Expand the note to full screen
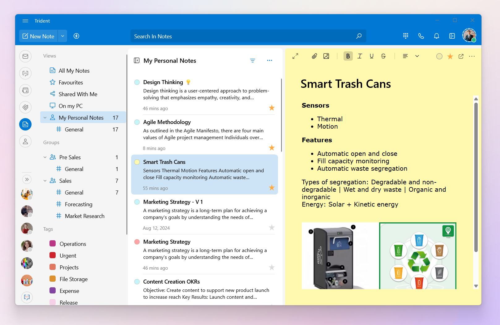500x325 pixels. tap(295, 56)
